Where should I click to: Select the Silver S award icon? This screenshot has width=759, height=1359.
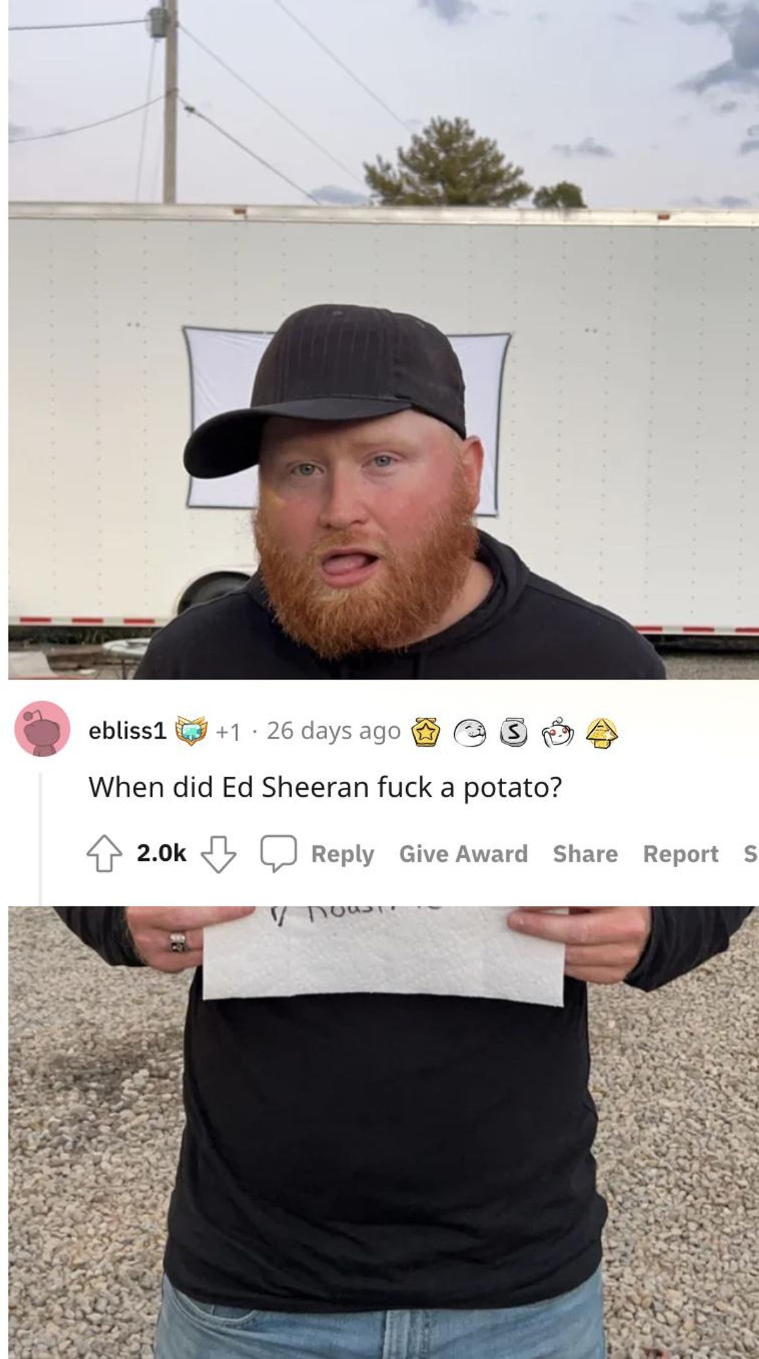coord(512,732)
